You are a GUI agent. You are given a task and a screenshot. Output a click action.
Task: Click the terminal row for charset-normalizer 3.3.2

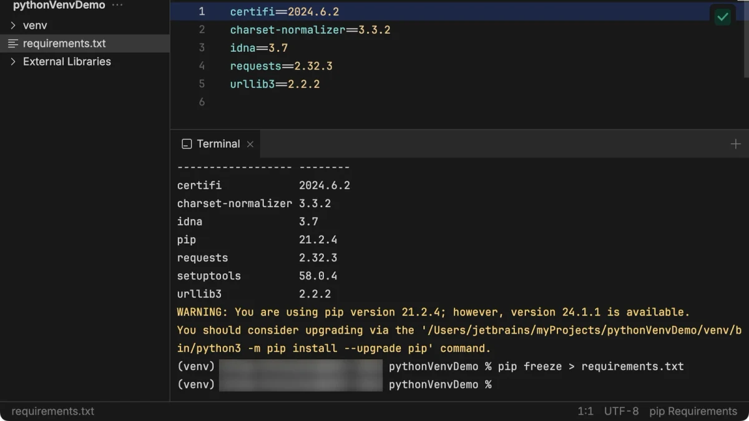[x=254, y=204]
